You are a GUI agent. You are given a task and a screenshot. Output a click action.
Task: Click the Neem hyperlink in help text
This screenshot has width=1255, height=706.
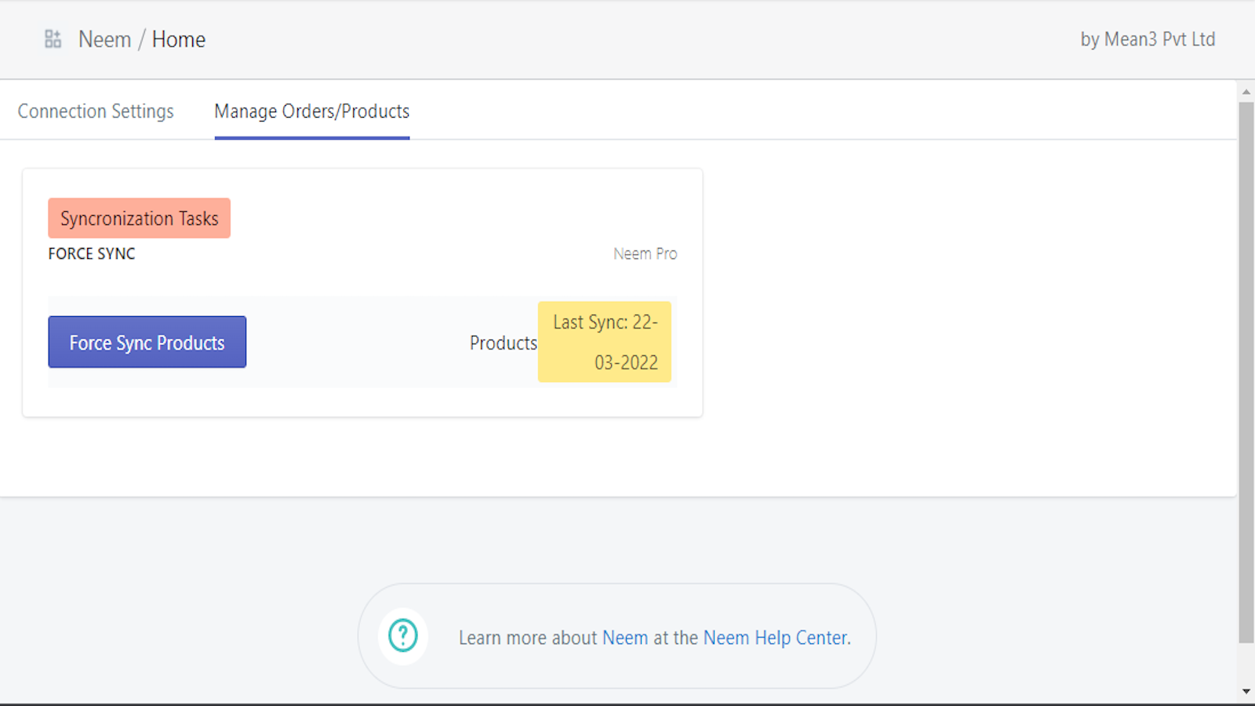(x=624, y=637)
